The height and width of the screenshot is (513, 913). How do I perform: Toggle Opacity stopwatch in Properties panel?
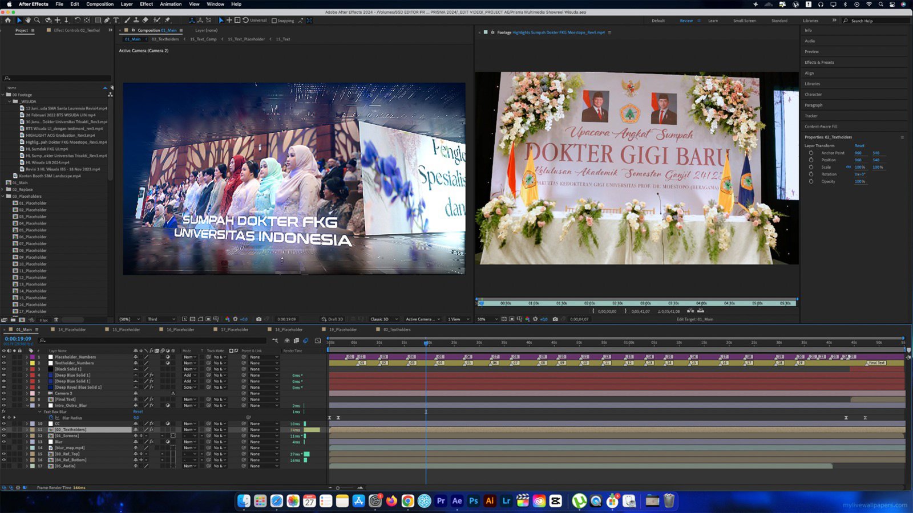811,181
